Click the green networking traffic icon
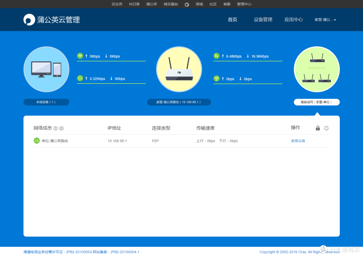 tap(216, 79)
